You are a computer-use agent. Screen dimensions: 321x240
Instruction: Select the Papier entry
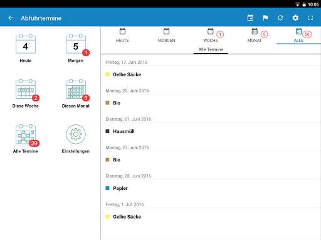[x=211, y=188]
